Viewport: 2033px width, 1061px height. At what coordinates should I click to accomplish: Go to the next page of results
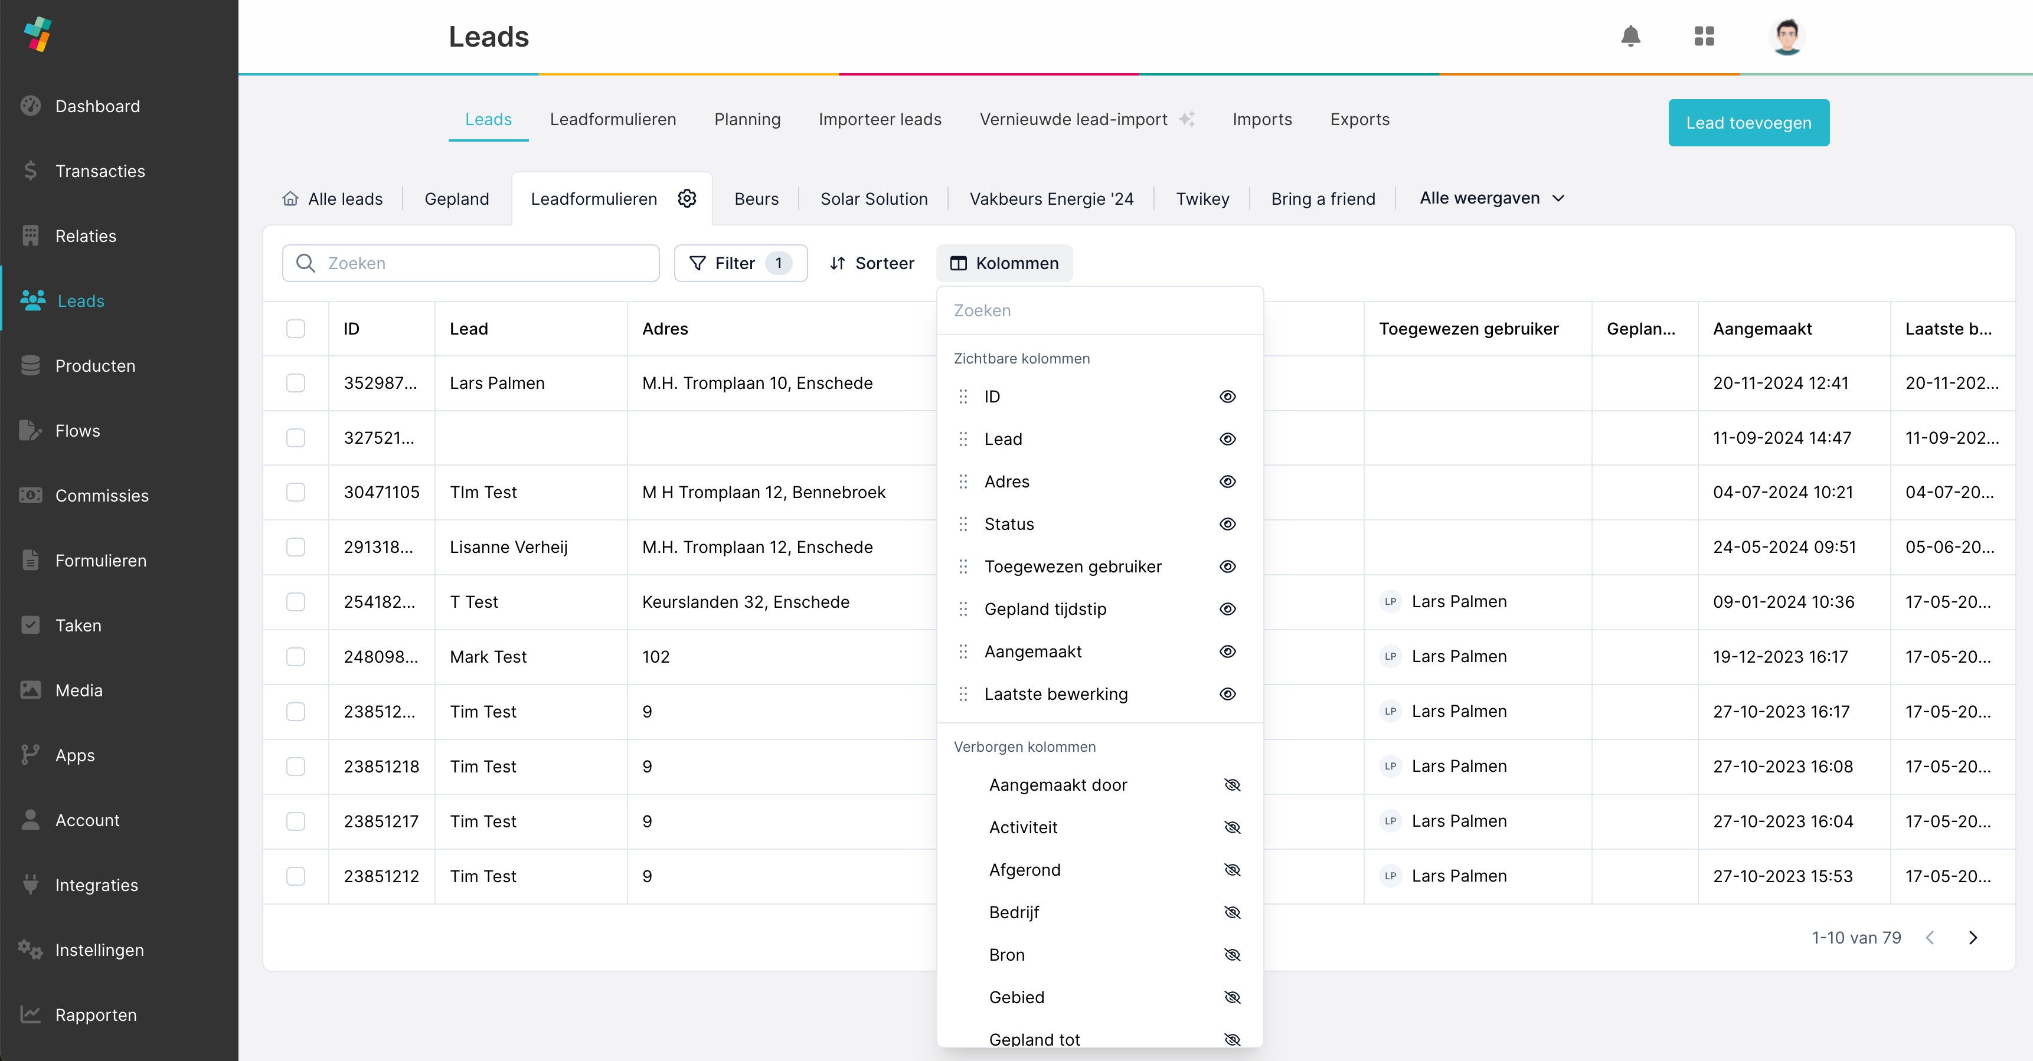[1972, 937]
